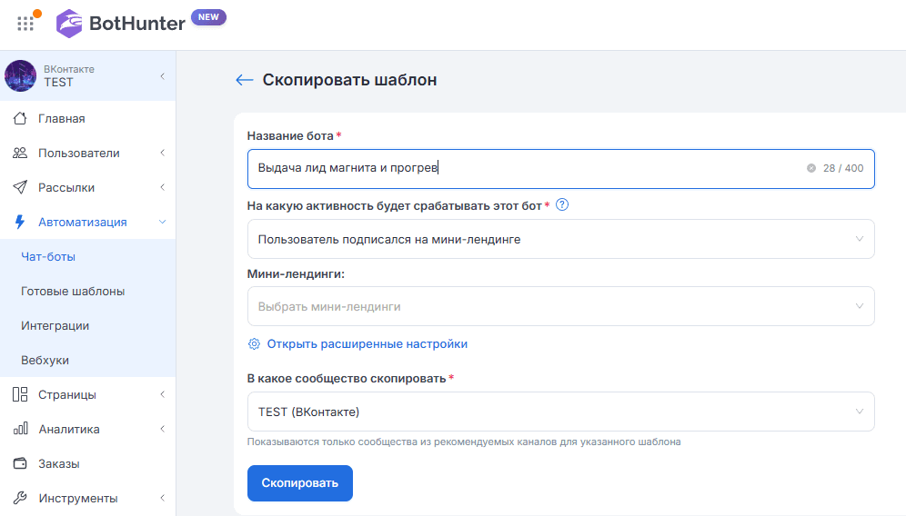
Task: Click the wrench icon for Инструменты
Action: point(20,498)
